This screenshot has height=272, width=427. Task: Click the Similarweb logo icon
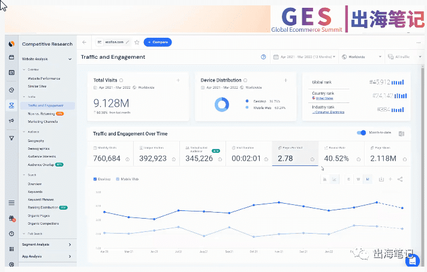click(x=11, y=44)
